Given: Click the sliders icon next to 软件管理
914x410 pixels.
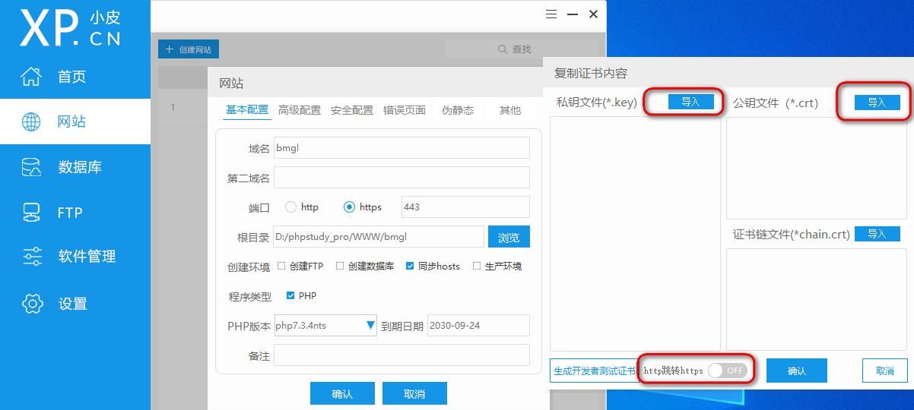Looking at the screenshot, I should (32, 257).
